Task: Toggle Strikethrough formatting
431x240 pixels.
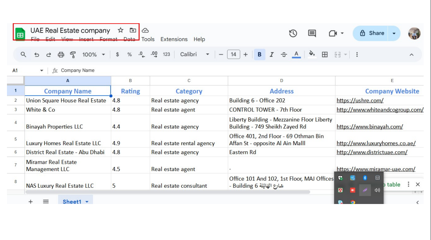Action: click(x=284, y=55)
